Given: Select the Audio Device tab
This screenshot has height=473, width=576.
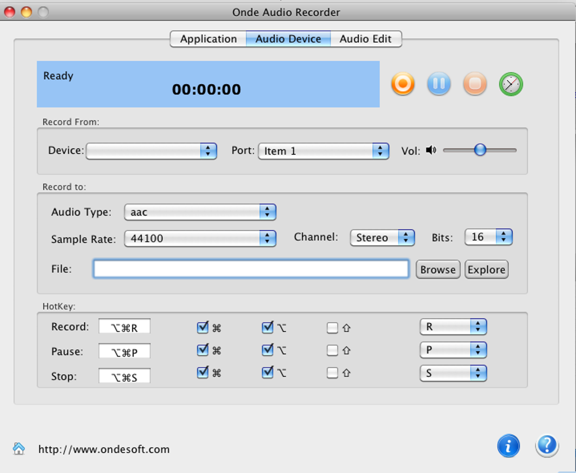Looking at the screenshot, I should click(x=289, y=39).
